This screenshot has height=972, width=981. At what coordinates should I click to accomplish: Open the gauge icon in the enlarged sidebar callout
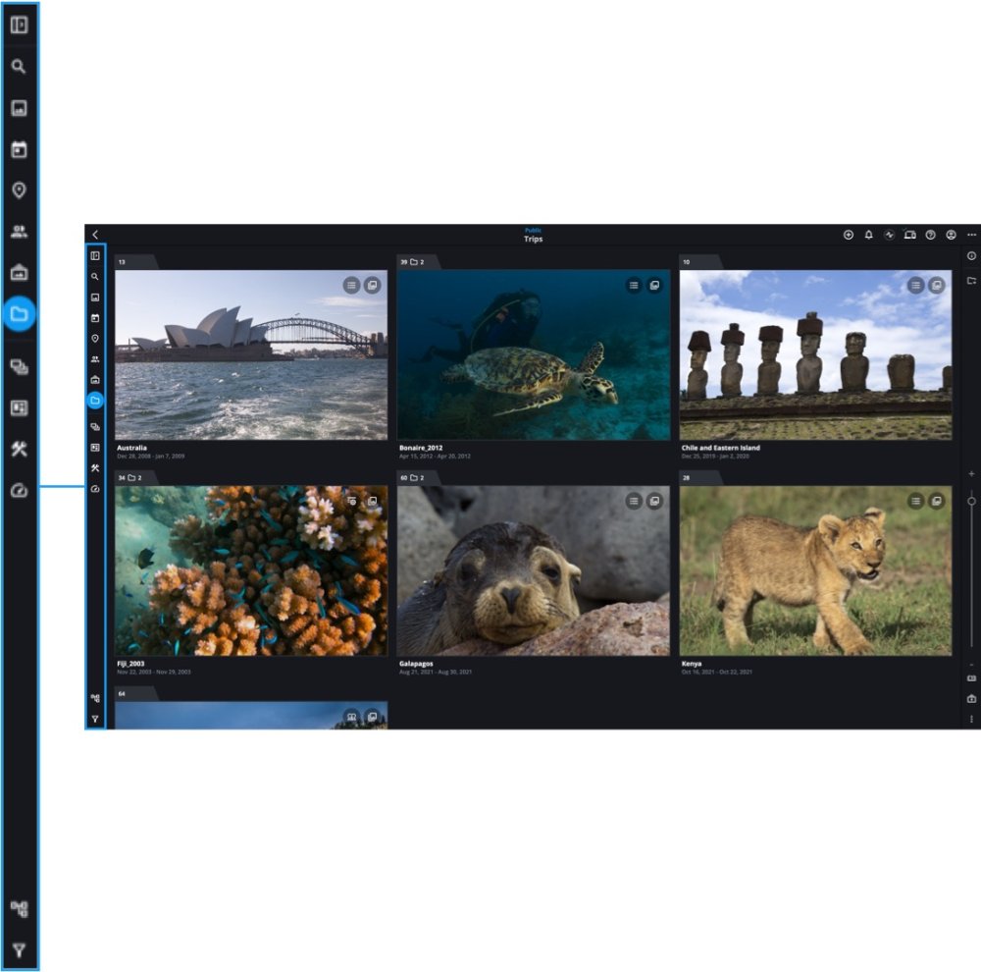coord(19,490)
